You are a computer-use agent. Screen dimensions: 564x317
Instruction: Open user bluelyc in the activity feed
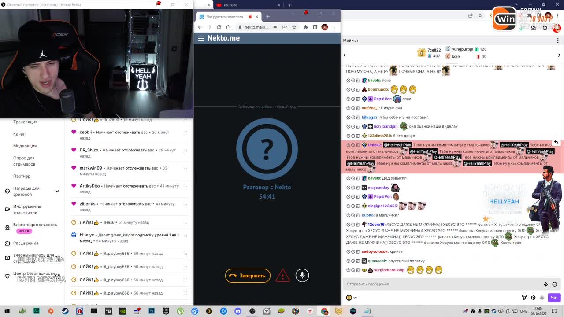point(87,235)
